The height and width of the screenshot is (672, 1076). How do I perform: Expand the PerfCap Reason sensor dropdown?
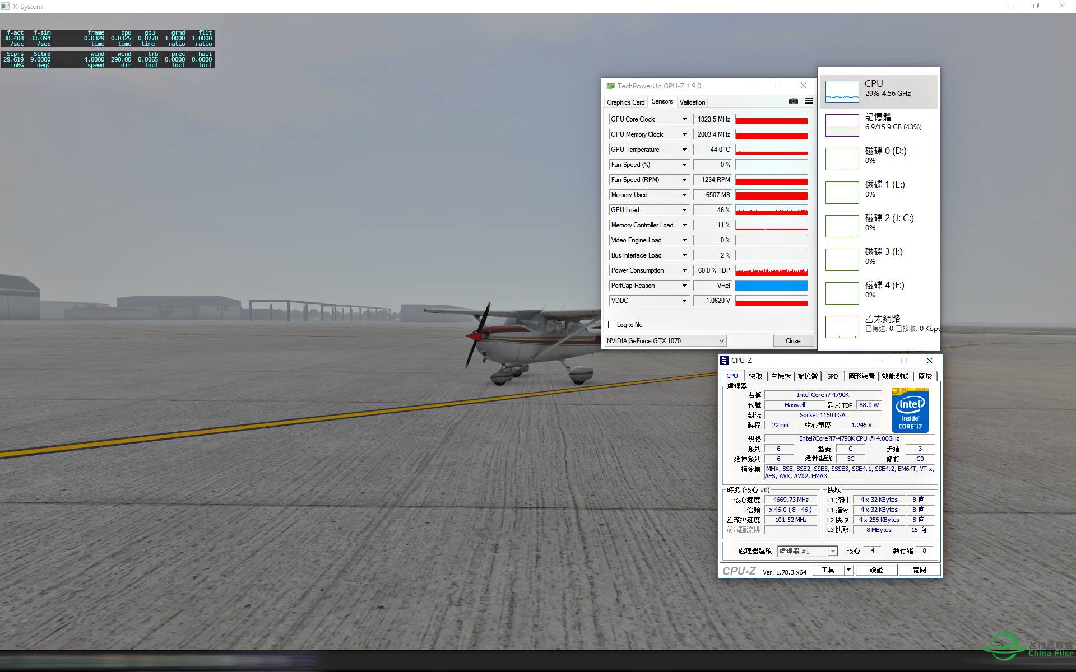pyautogui.click(x=684, y=286)
